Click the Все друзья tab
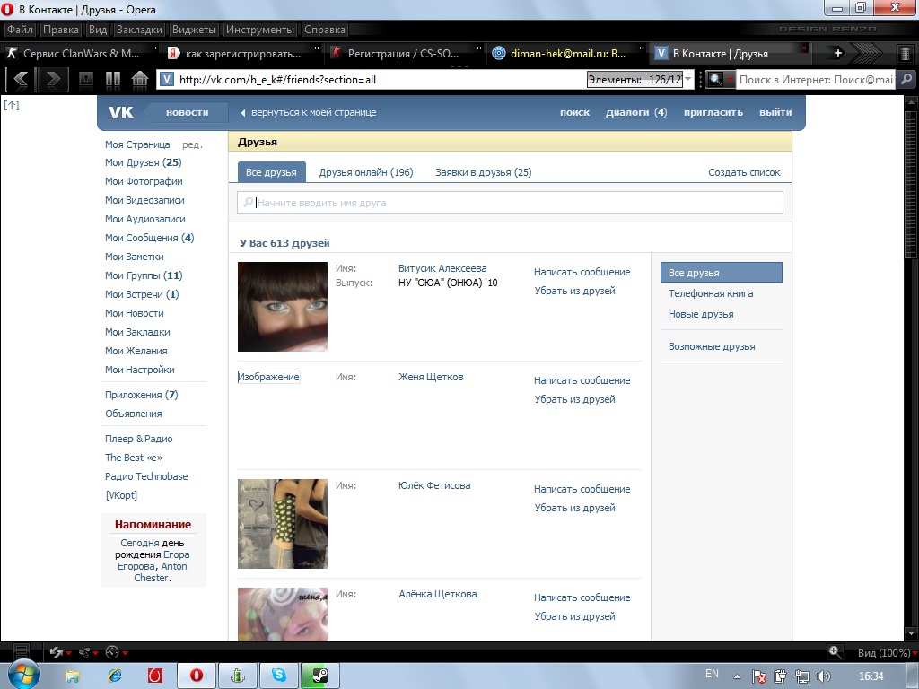The width and height of the screenshot is (919, 689). coord(271,172)
